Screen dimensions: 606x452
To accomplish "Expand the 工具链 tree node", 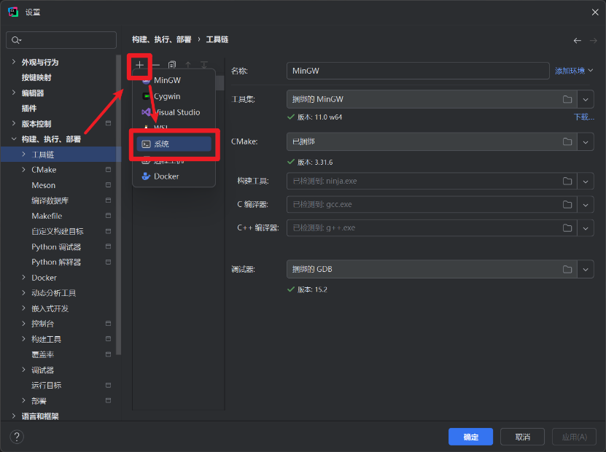I will pos(24,155).
